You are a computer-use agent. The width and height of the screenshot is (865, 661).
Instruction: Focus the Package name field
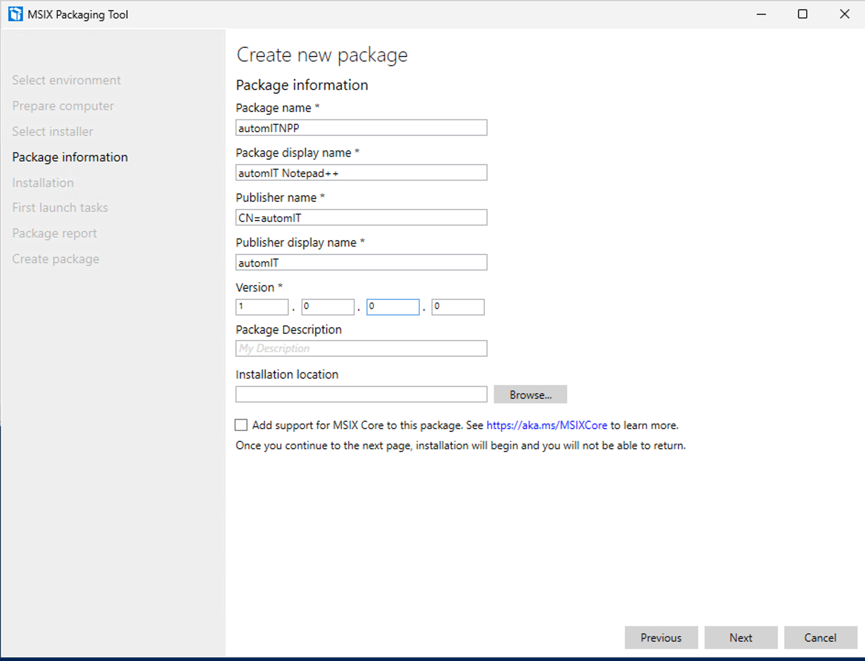pos(361,128)
